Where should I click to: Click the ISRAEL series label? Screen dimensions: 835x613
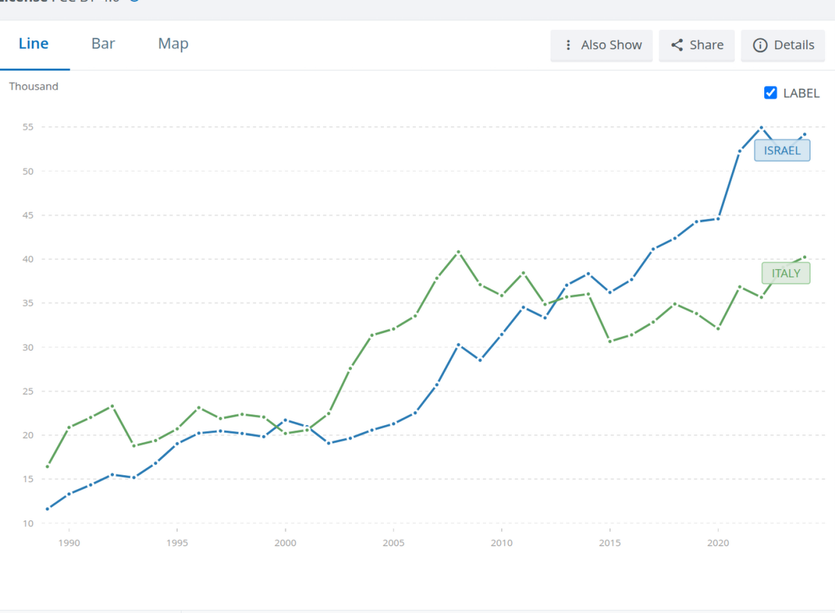[x=782, y=150]
